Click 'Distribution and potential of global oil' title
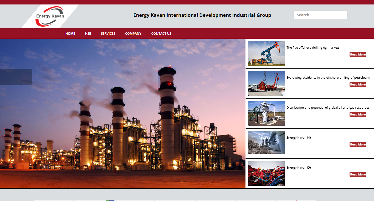Image resolution: width=374 pixels, height=201 pixels. 328,108
